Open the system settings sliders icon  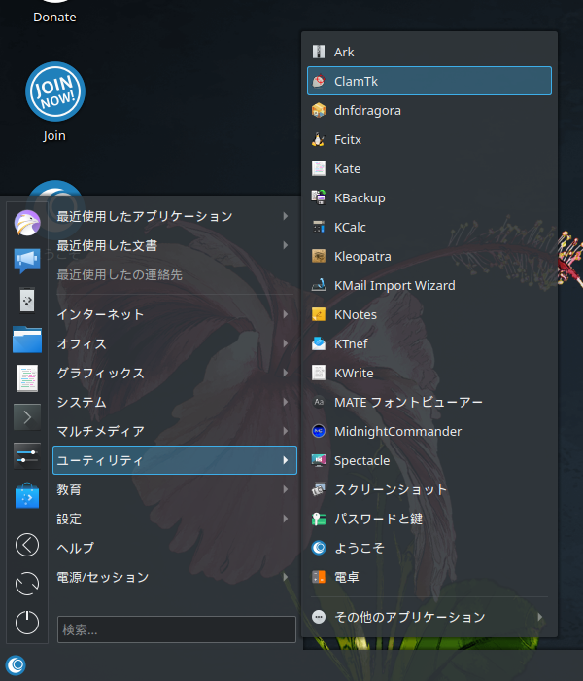pyautogui.click(x=27, y=456)
